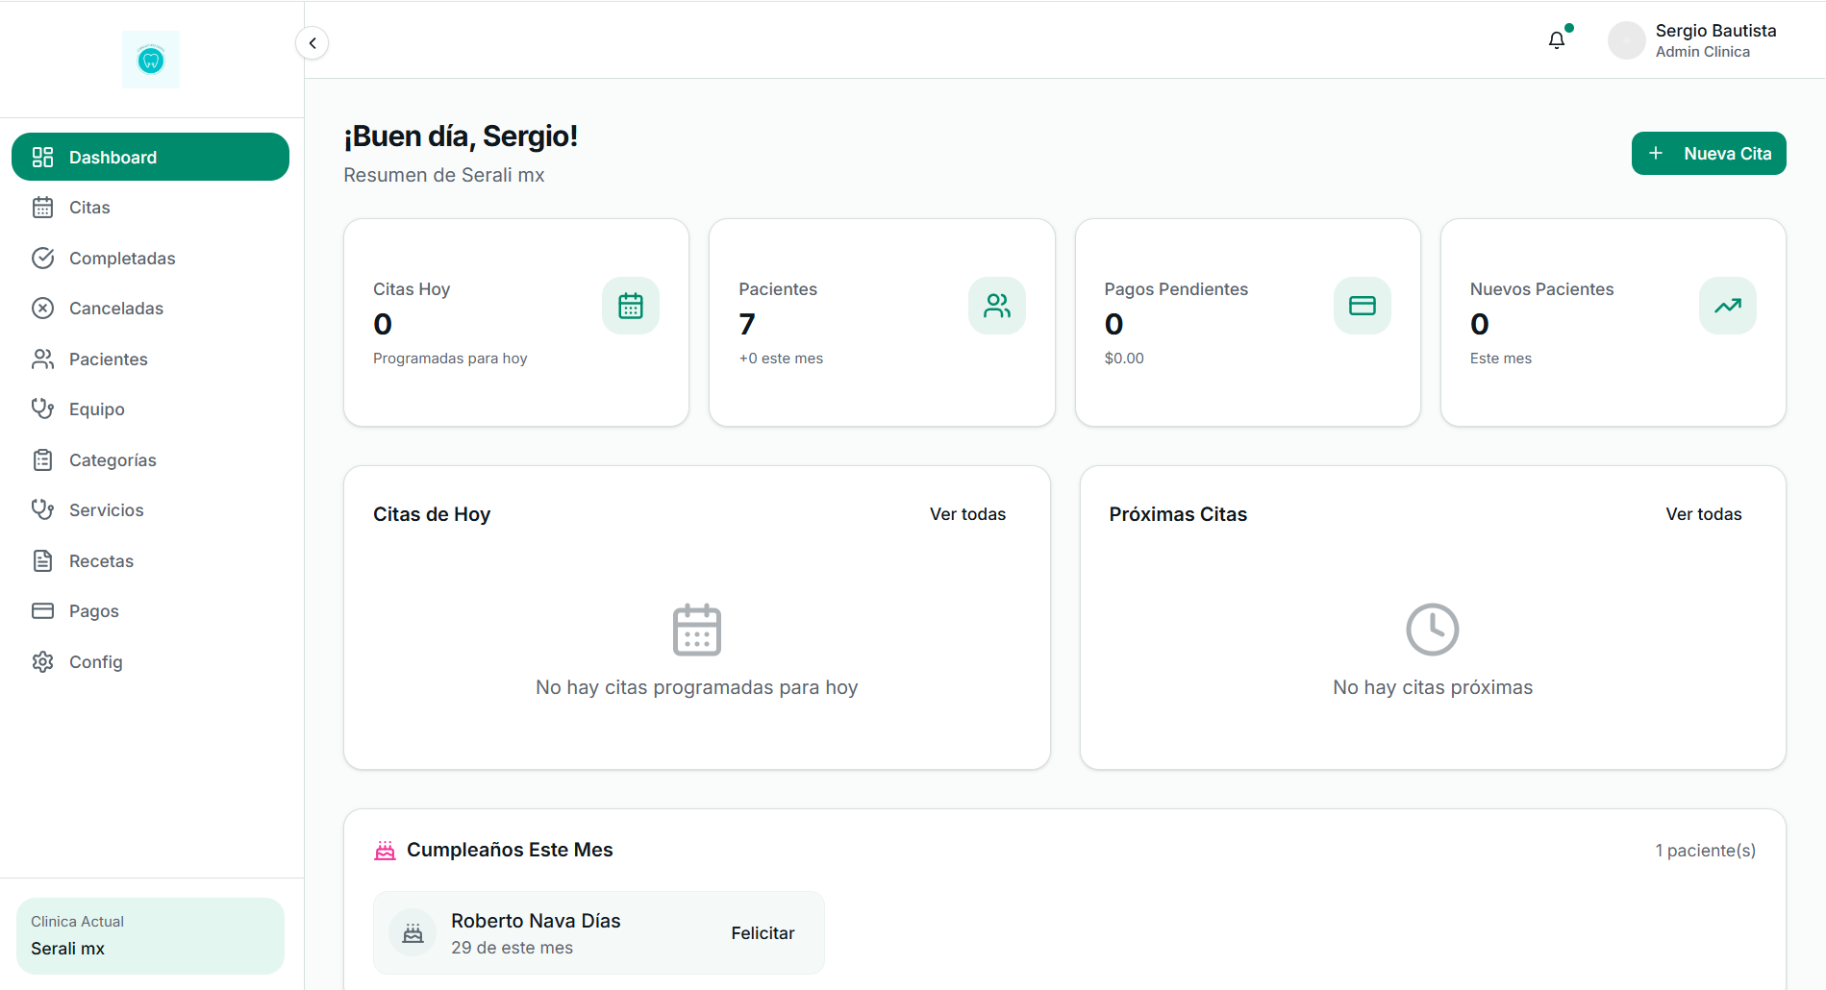View all in Próximas Citas
Screen dimensions: 1826x990
click(1704, 514)
